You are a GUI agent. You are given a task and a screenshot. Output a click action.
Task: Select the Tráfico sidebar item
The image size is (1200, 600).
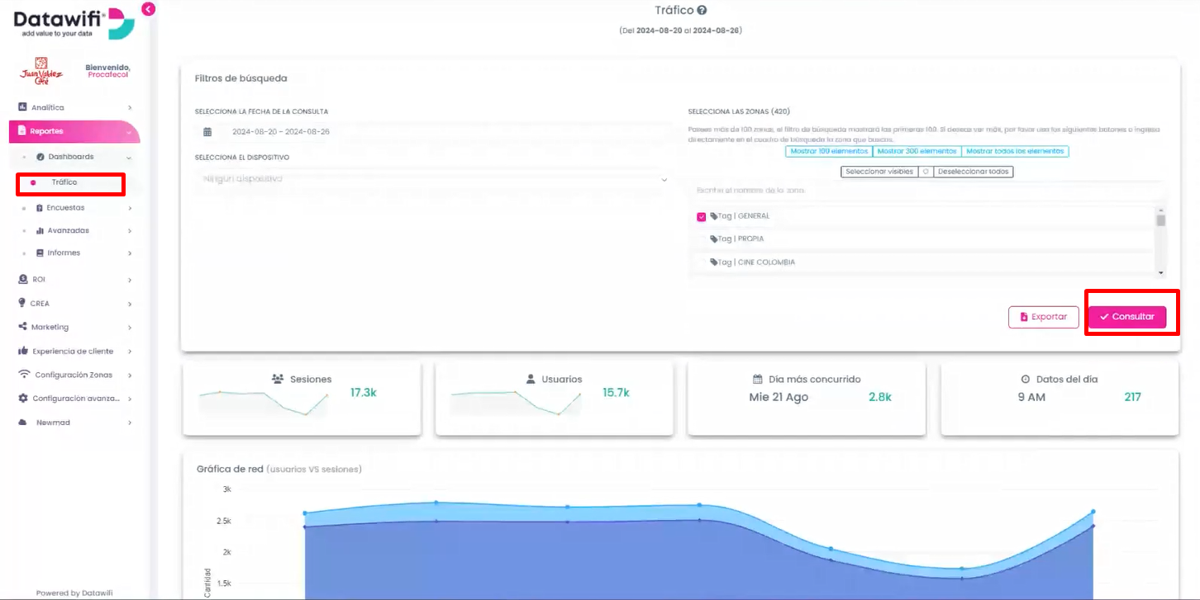[x=64, y=182]
